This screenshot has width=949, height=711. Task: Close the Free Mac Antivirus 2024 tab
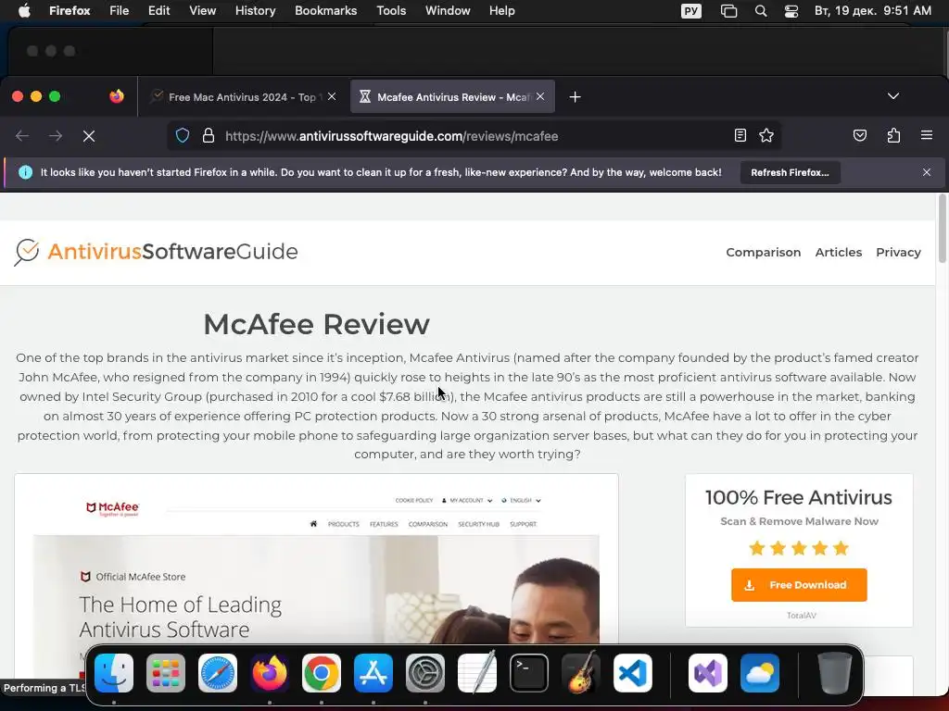tap(332, 96)
